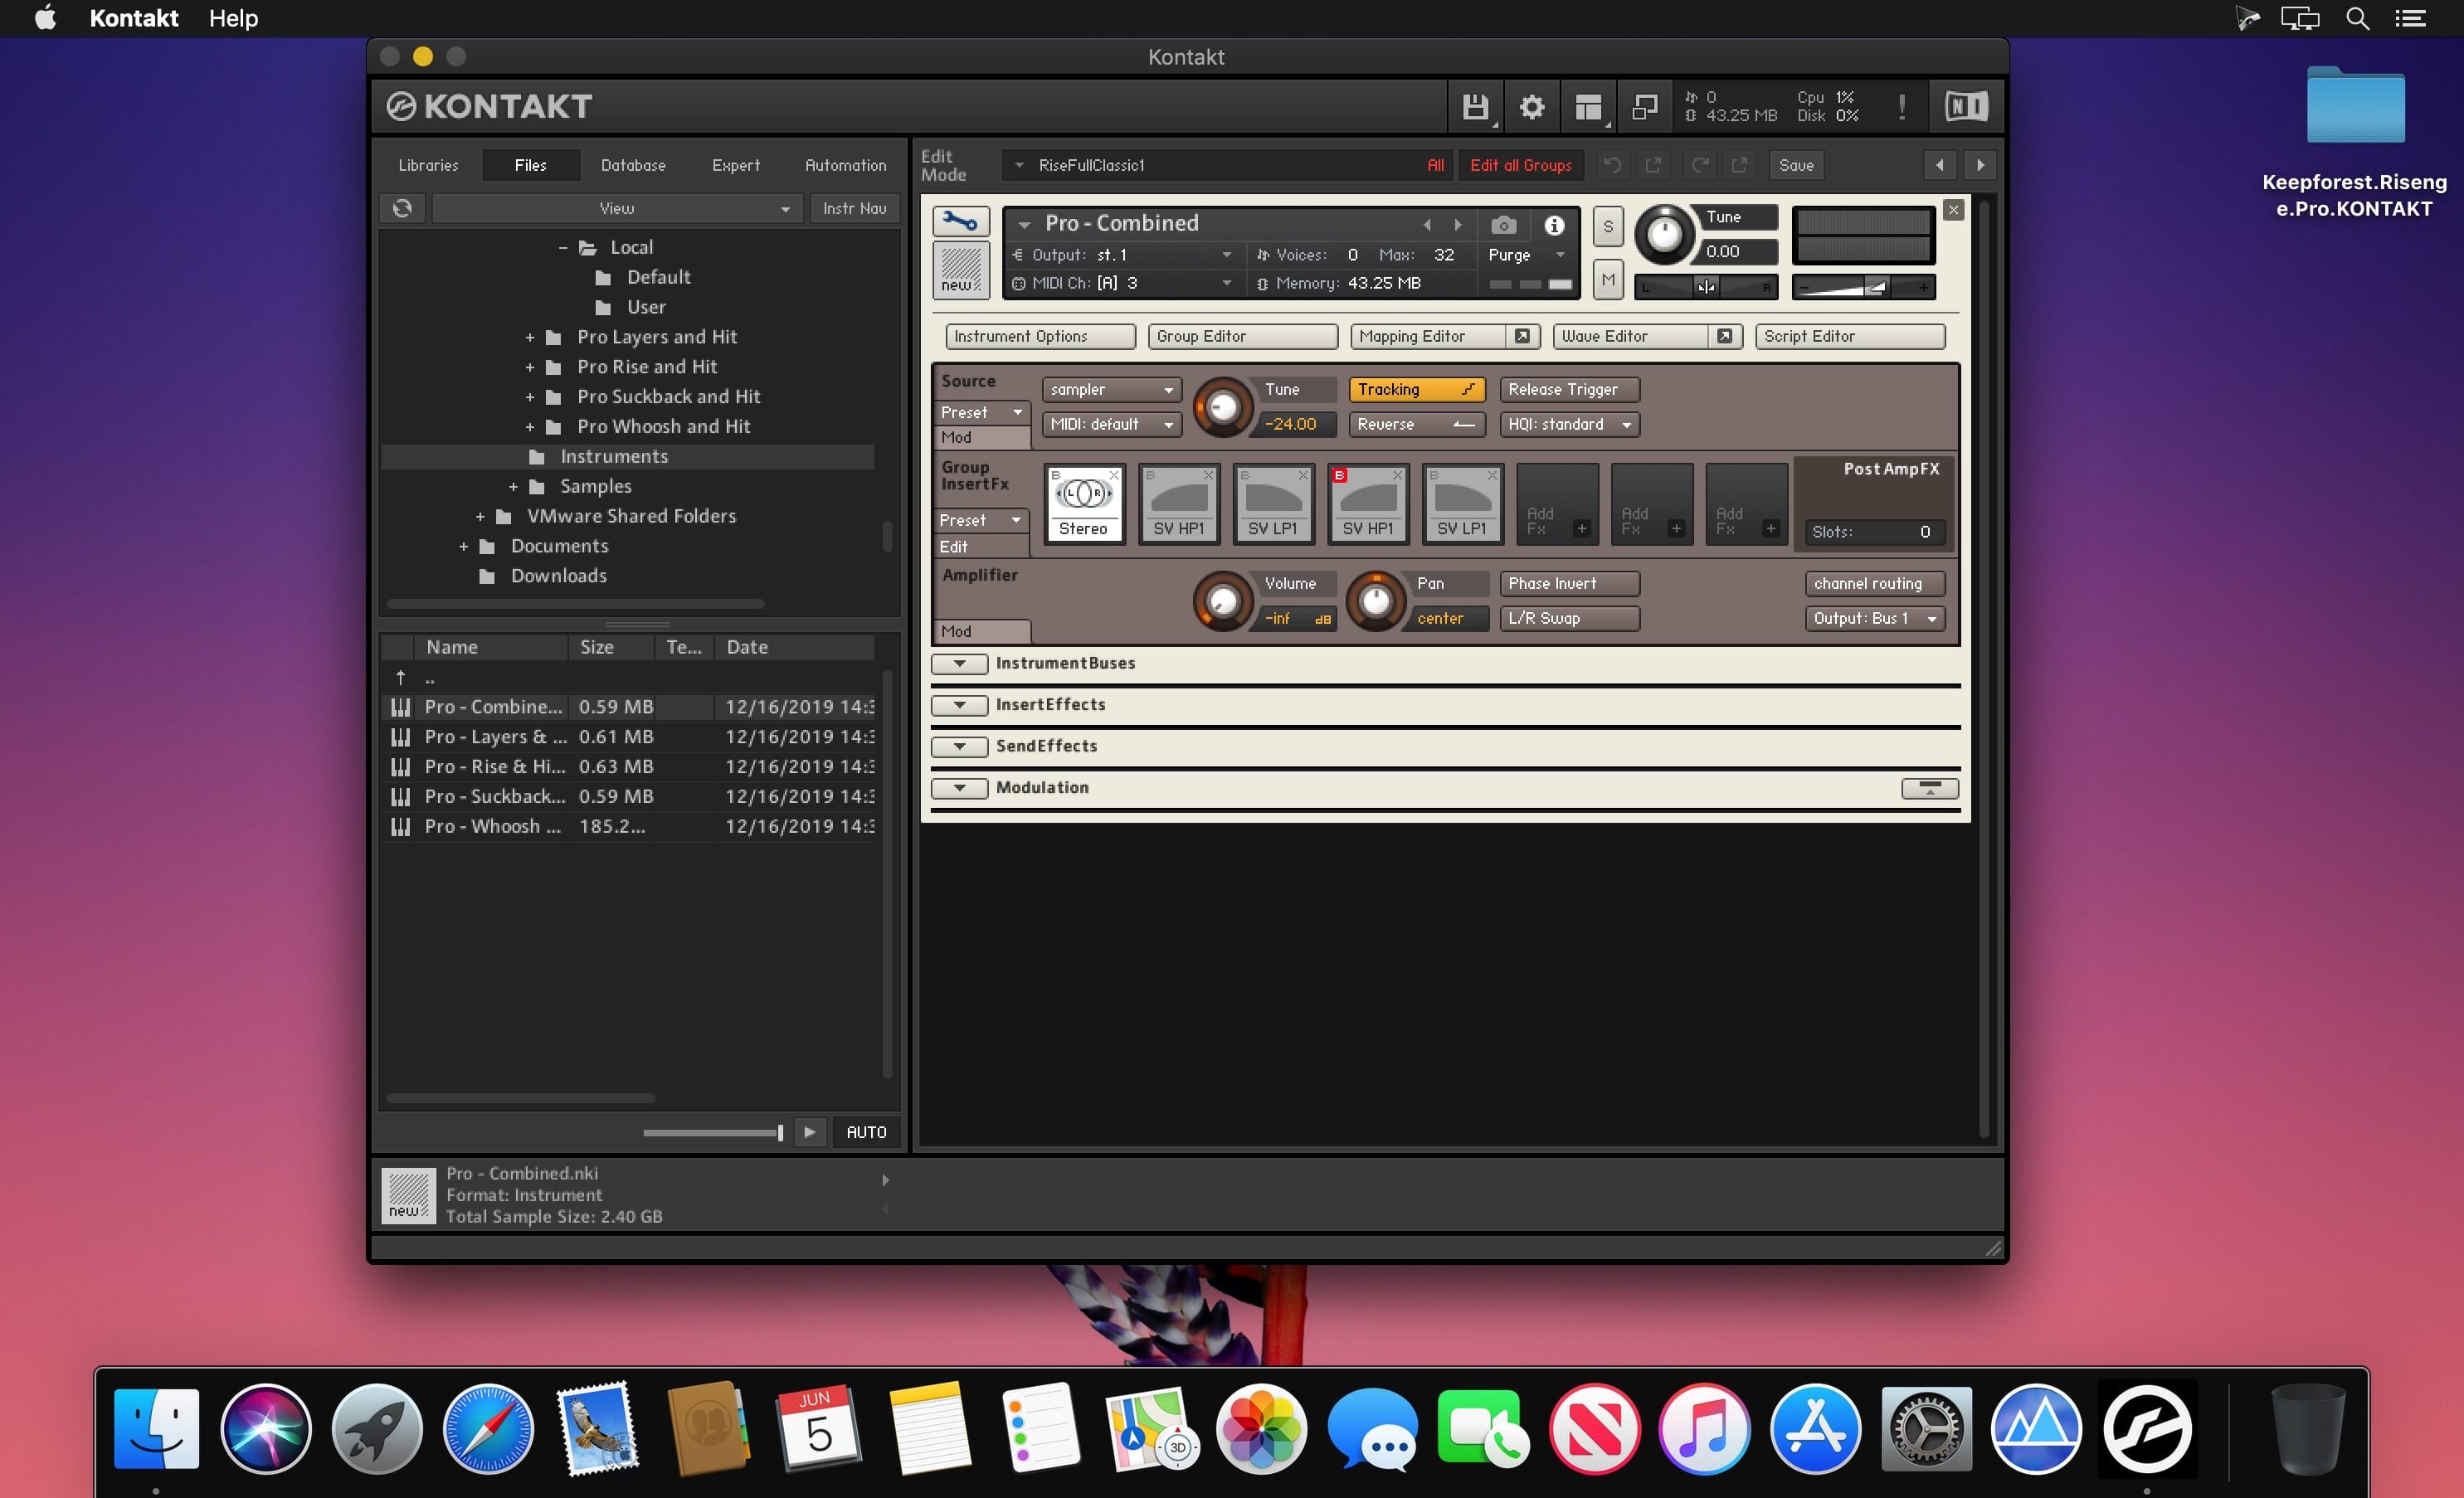Go to next instrument in Edit Mode bar
This screenshot has width=2464, height=1498.
[1980, 165]
